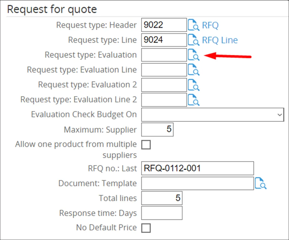Click the Request type: Header field showing 9022
Viewport: 289px width, 240px height.
164,25
